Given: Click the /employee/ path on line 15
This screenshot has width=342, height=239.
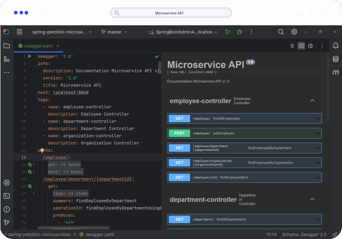Looking at the screenshot, I should 55,157.
